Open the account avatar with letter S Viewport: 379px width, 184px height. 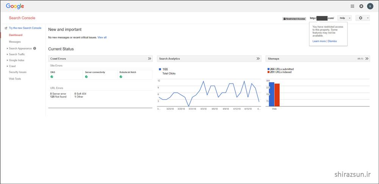click(x=370, y=6)
